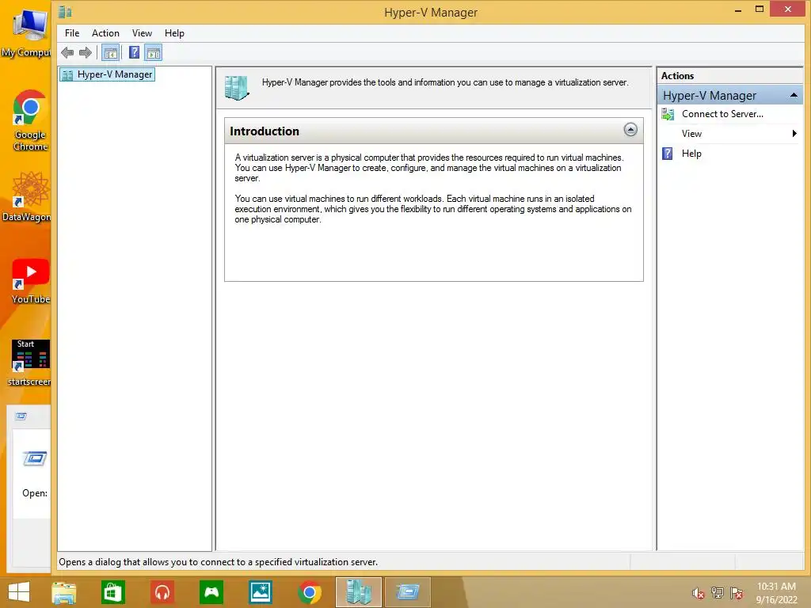Viewport: 811px width, 608px height.
Task: Collapse the Hyper-V Manager actions group
Action: click(x=794, y=95)
